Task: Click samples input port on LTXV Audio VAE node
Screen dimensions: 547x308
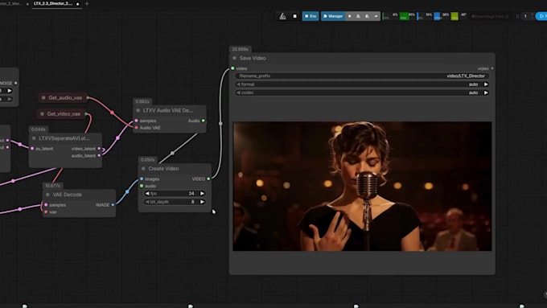Action: tap(137, 121)
